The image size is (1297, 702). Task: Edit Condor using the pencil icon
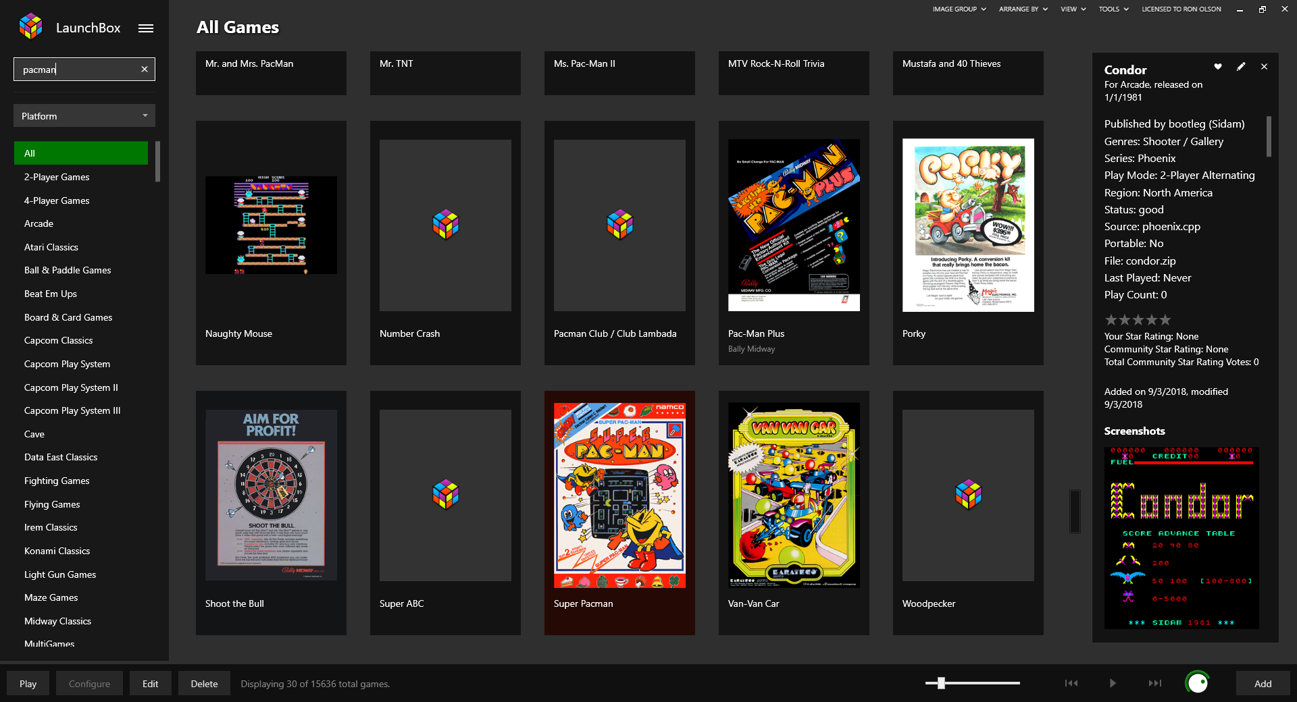click(1241, 66)
